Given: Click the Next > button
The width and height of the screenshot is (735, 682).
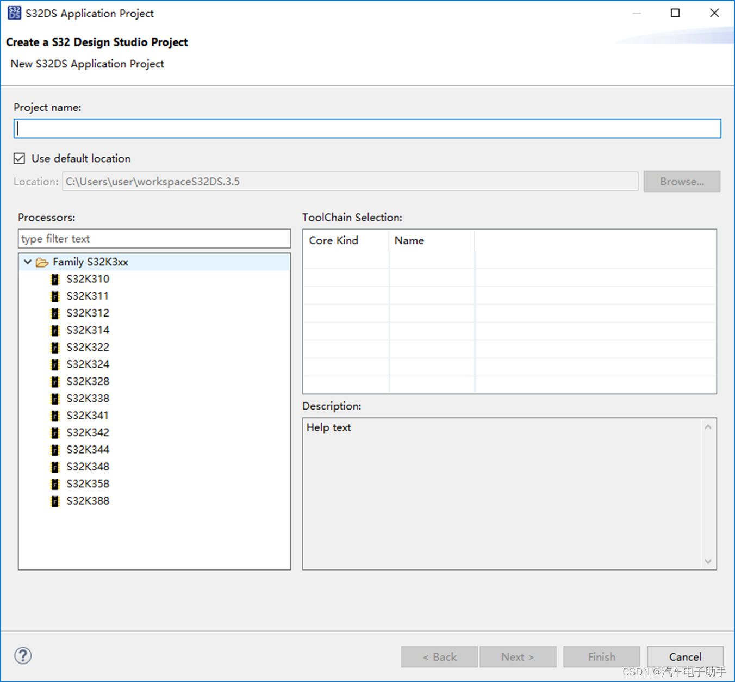Looking at the screenshot, I should pos(518,656).
